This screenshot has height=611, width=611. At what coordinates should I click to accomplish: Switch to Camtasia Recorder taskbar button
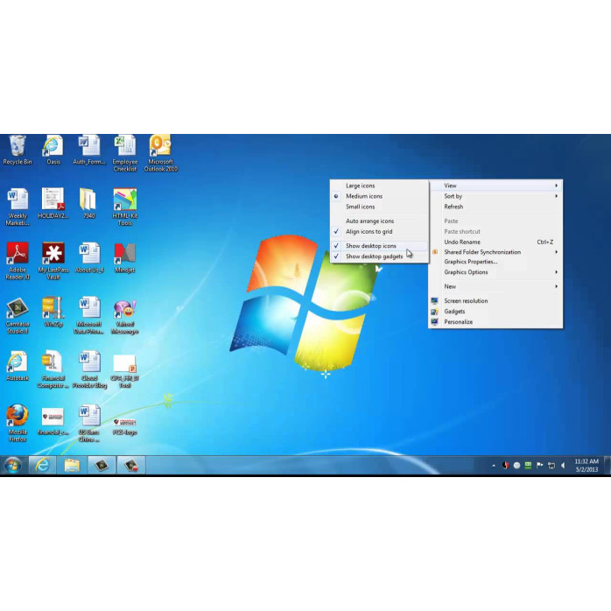131,466
